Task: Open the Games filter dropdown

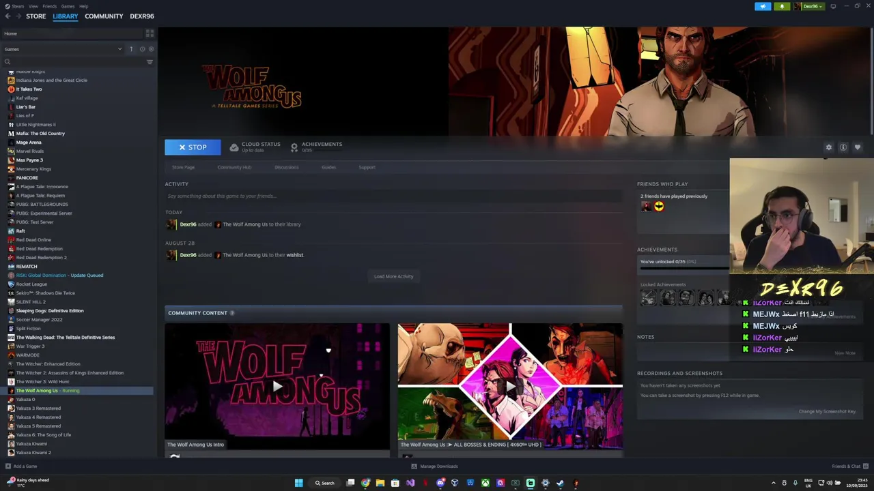Action: coord(62,49)
